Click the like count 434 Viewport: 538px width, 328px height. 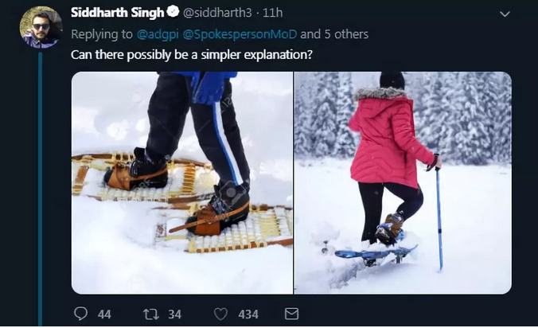(x=248, y=314)
